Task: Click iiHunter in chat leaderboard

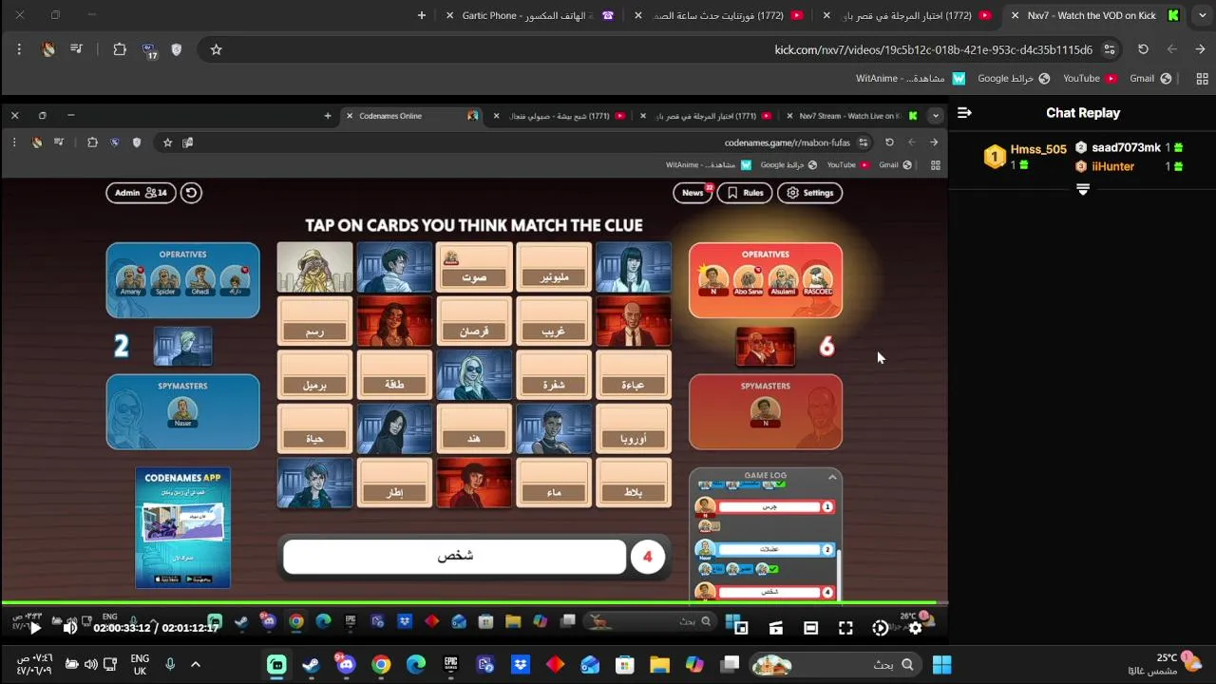Action: click(x=1129, y=166)
